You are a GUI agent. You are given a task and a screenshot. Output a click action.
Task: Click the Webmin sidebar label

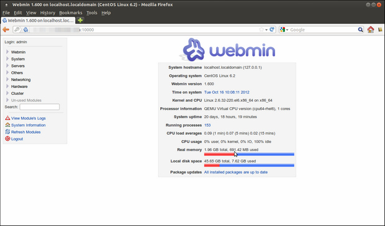18,52
